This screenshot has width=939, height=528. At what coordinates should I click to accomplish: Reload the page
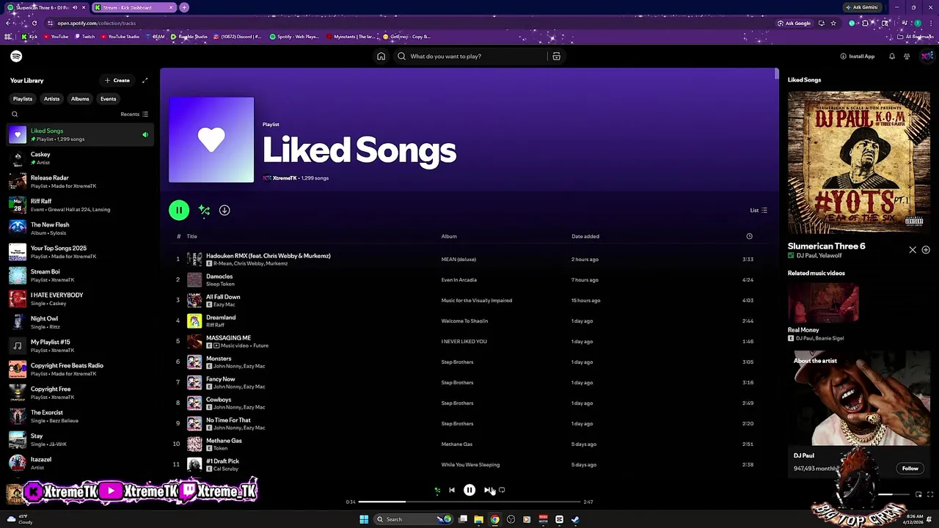pos(34,23)
